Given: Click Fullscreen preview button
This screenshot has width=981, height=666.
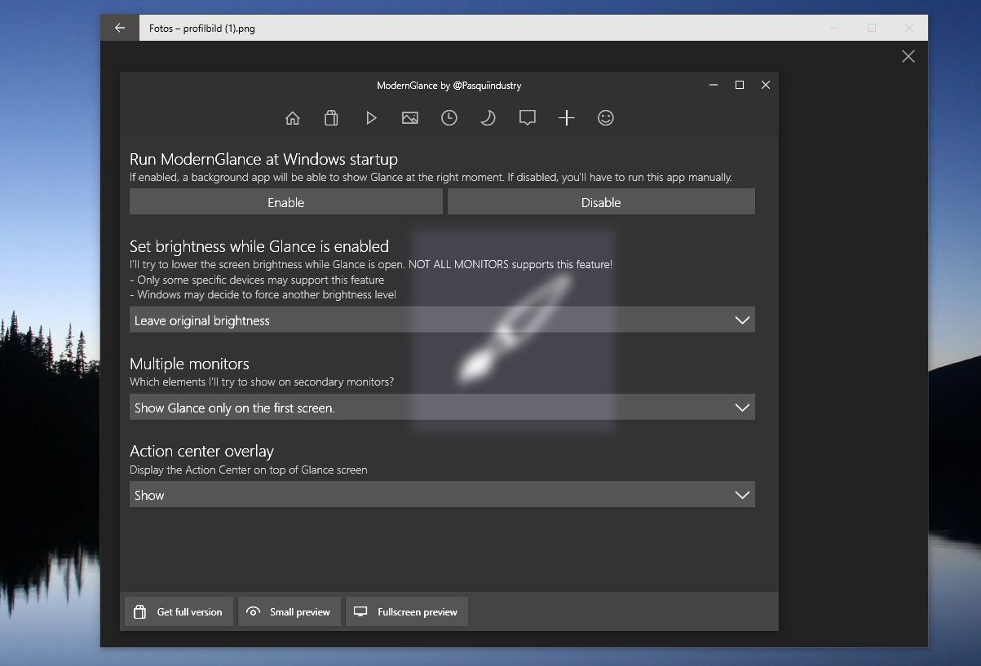Looking at the screenshot, I should [x=407, y=612].
